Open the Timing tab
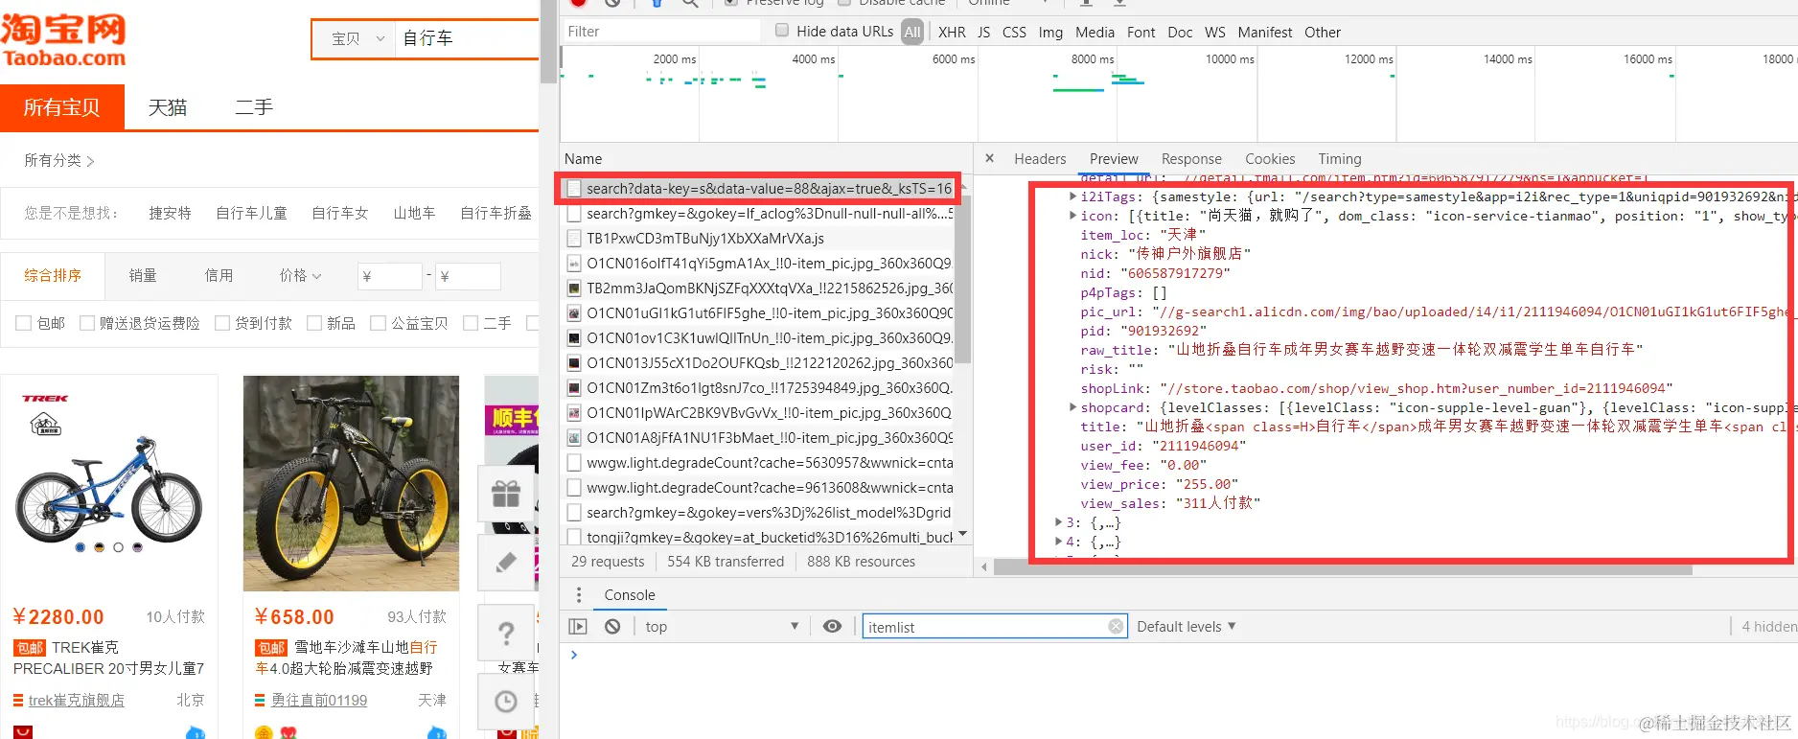 1340,159
